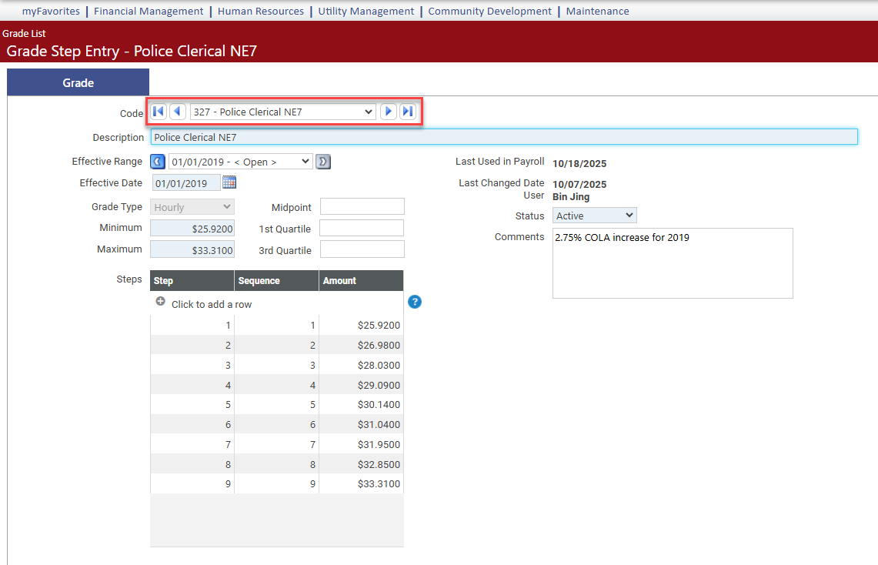Click next effective range arrow
Viewport: 878px width, 565px height.
(x=323, y=162)
